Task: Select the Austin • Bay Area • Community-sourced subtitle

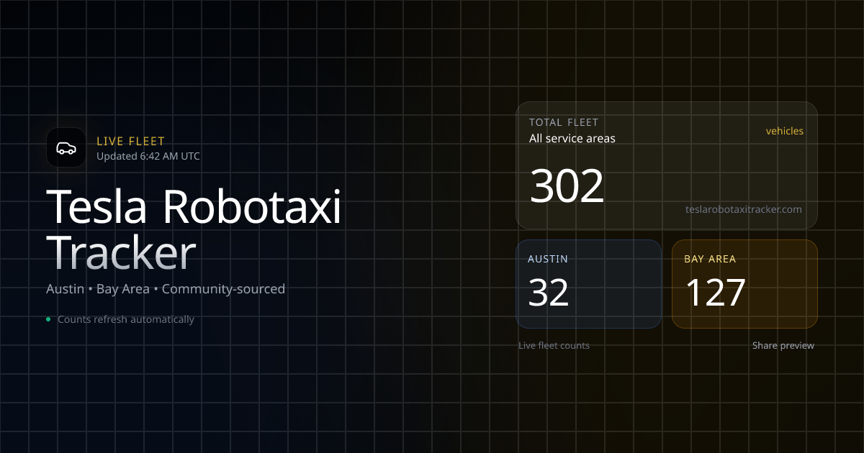Action: coord(166,289)
